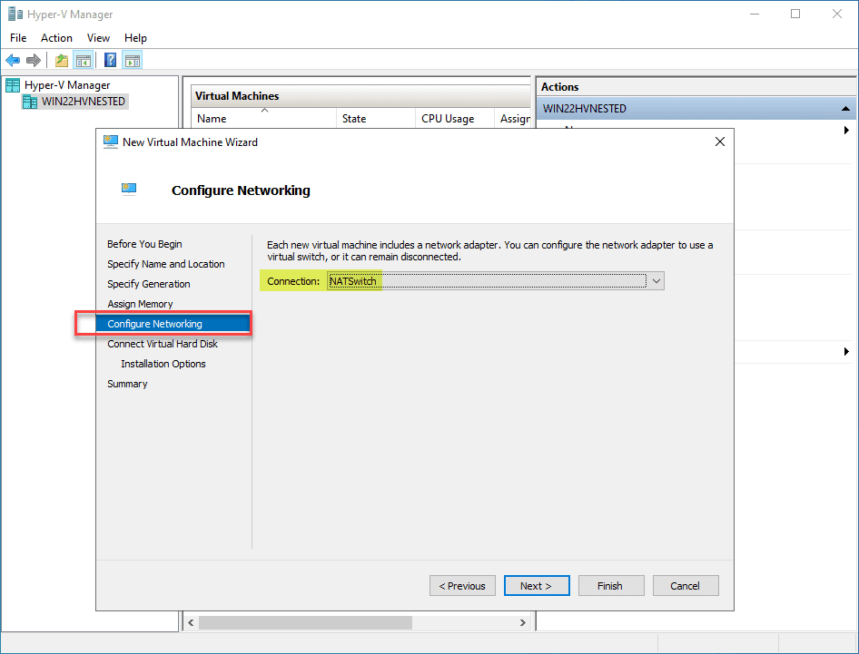859x654 pixels.
Task: Select Hyper-V Manager root in console tree
Action: click(x=67, y=85)
